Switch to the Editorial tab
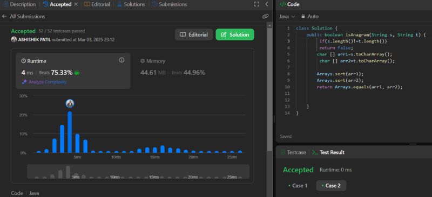This screenshot has height=197, width=432. point(97,4)
